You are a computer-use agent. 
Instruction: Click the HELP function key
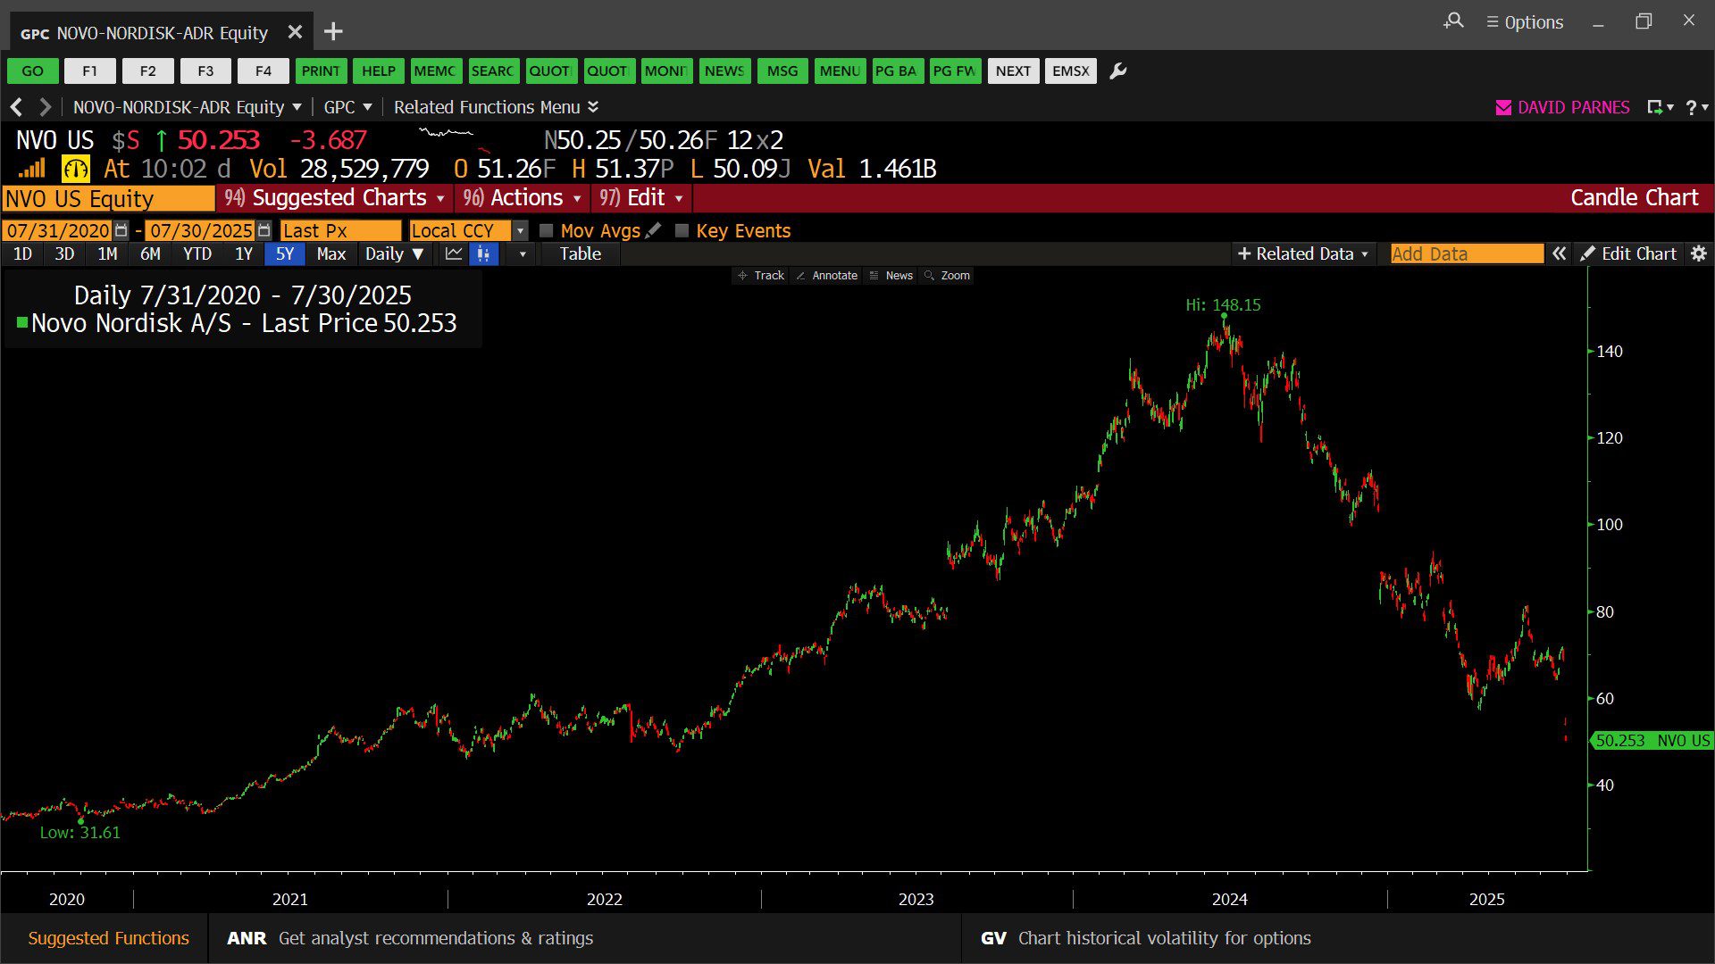pos(379,71)
